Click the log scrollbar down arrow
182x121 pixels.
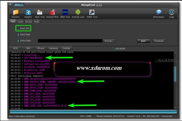tap(175, 108)
